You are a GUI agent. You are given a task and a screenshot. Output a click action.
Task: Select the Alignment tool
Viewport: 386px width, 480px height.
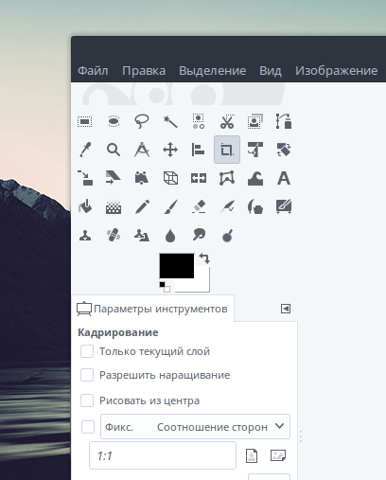click(199, 150)
